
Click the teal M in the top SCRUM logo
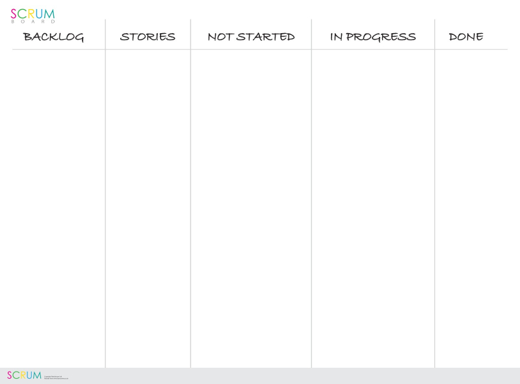49,14
